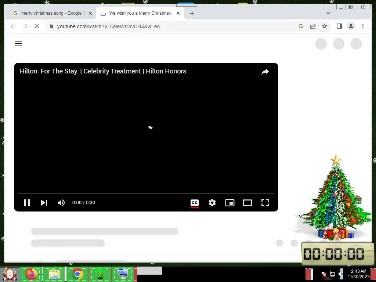Seek on the video progress bar

pyautogui.click(x=146, y=193)
